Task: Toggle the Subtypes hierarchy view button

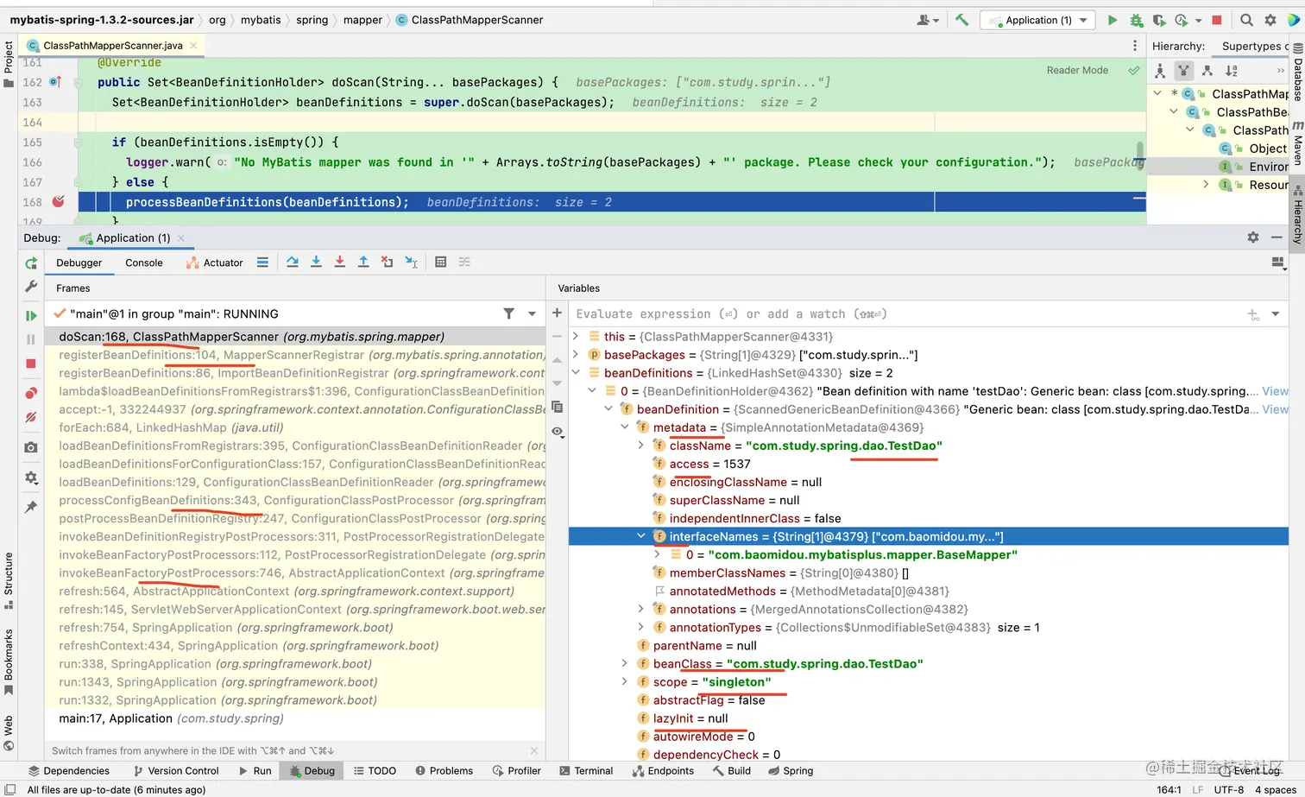Action: tap(1207, 71)
